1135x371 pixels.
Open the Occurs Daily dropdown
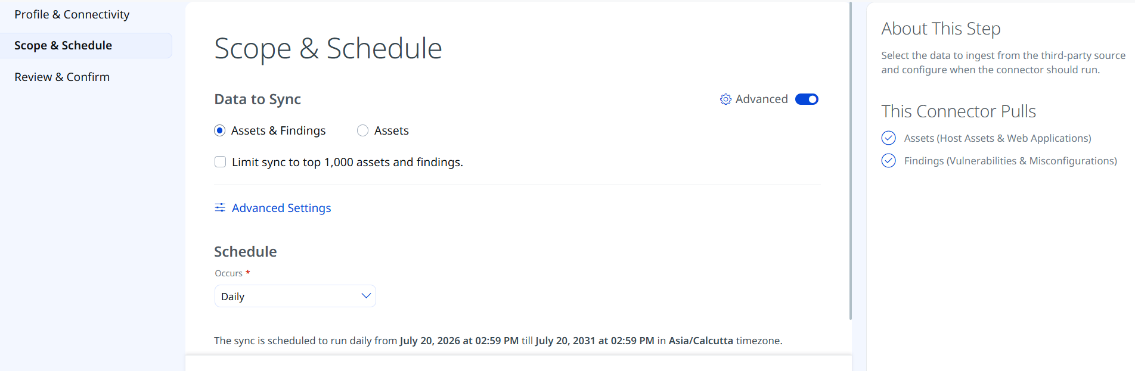coord(295,296)
